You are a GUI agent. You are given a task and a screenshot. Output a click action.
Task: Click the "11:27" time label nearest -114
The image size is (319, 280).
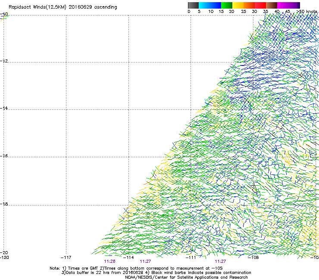[x=145, y=261]
